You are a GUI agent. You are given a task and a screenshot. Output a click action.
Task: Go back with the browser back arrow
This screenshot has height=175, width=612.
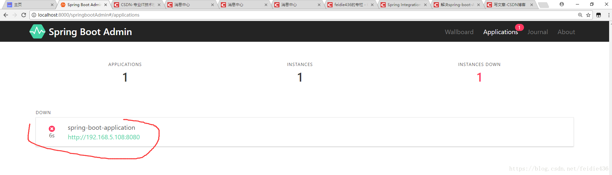point(6,15)
